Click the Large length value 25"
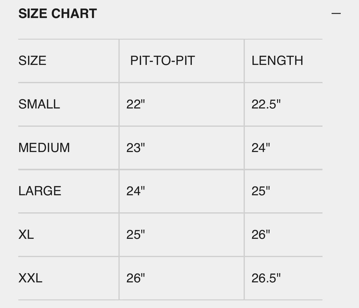Image resolution: width=359 pixels, height=308 pixels. click(x=261, y=191)
